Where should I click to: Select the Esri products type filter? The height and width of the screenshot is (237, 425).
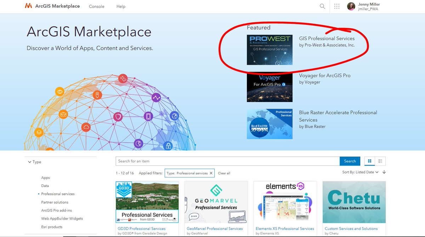coord(52,227)
